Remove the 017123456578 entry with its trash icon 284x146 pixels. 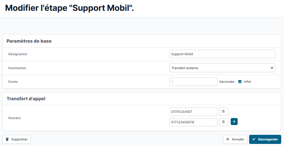click(x=224, y=122)
